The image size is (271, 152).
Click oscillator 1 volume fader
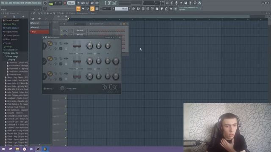click(x=79, y=46)
